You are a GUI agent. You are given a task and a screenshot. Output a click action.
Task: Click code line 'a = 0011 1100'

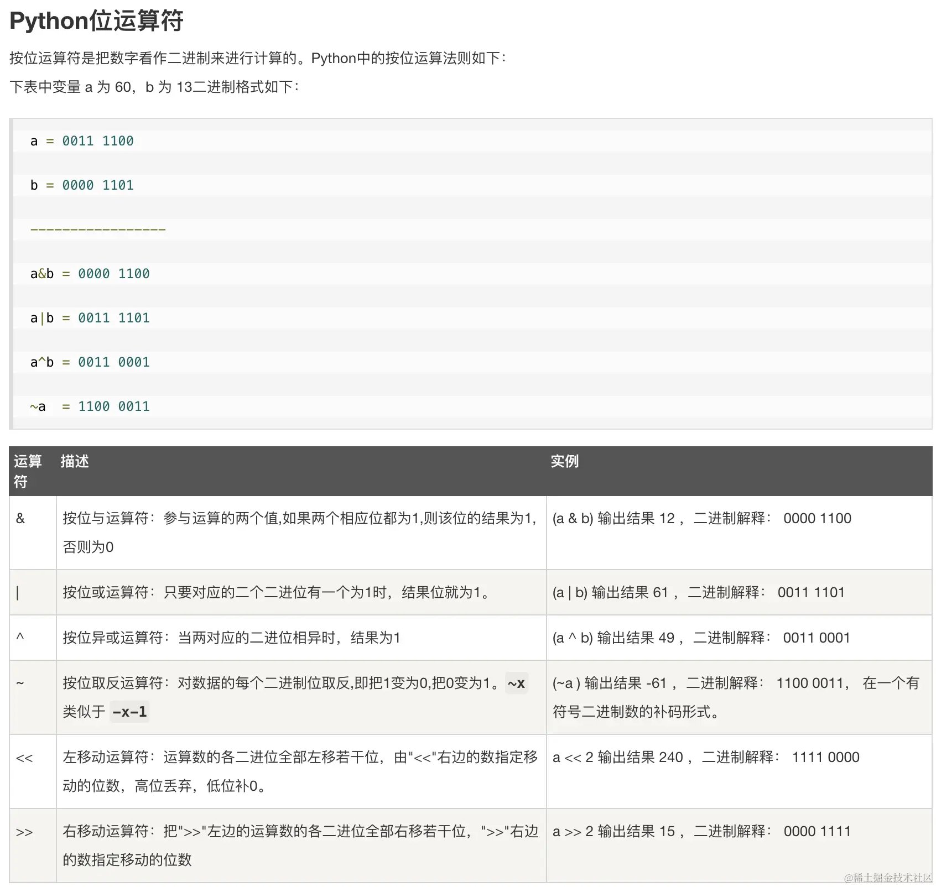(82, 141)
